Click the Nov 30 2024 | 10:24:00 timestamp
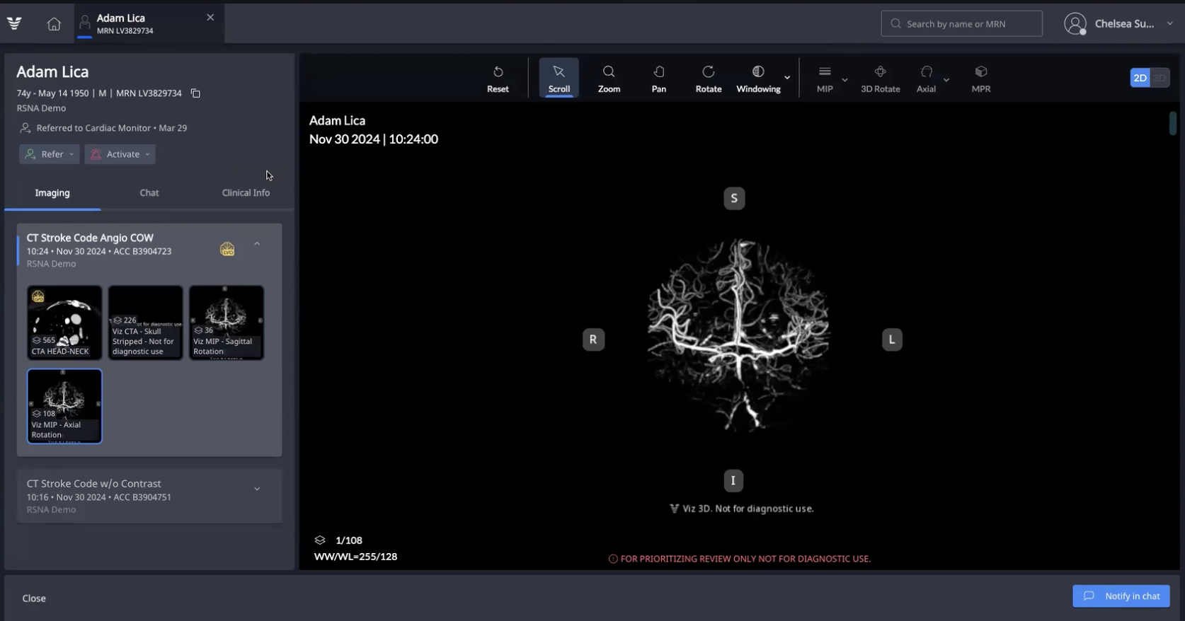The width and height of the screenshot is (1185, 621). (374, 139)
